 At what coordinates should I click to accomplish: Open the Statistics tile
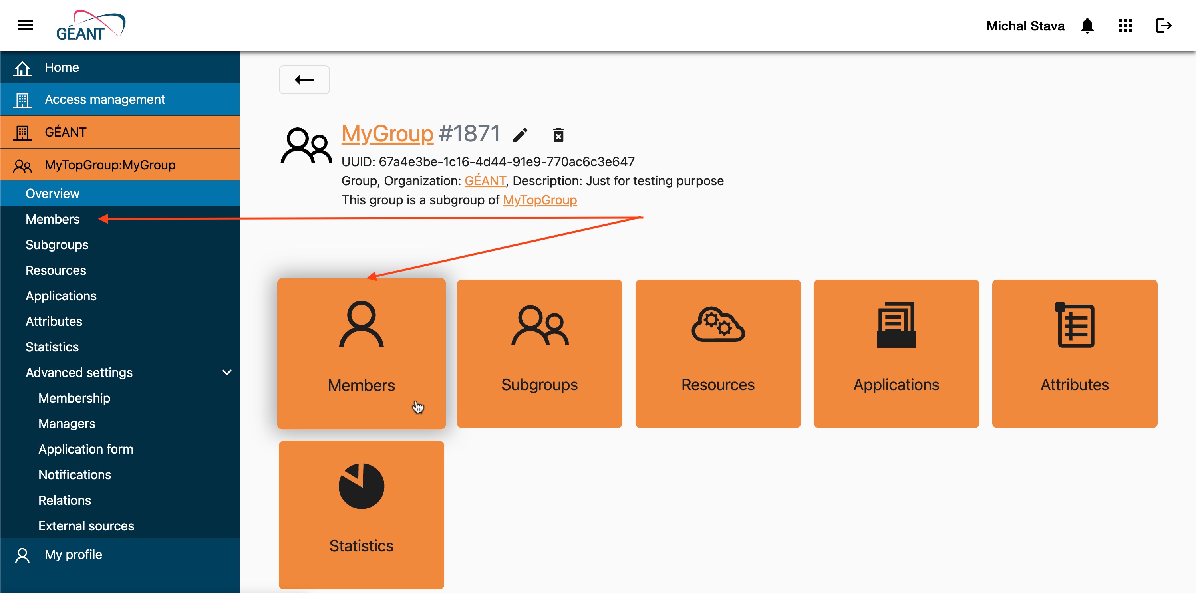pyautogui.click(x=361, y=515)
